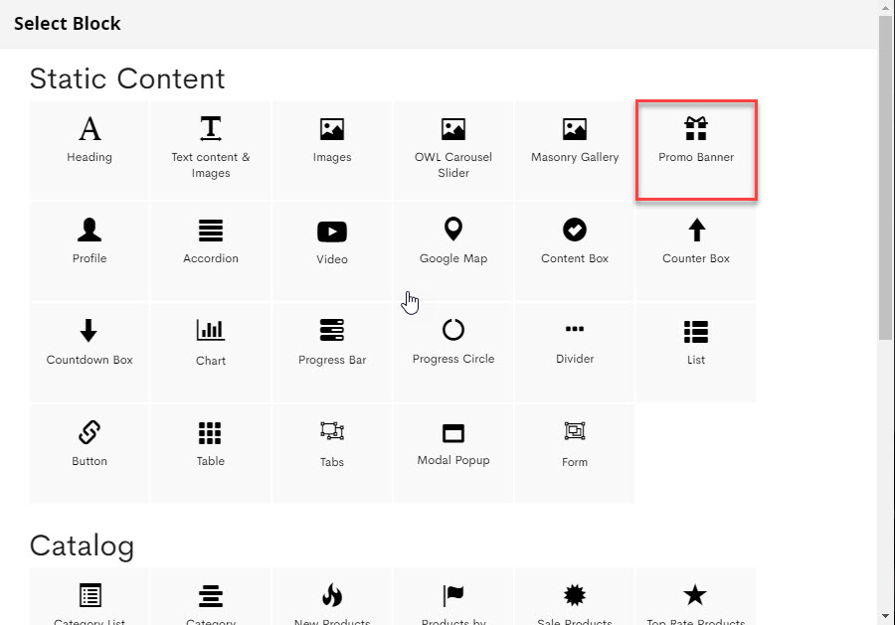This screenshot has height=625, width=895.
Task: Pick the Category List catalog block
Action: (x=89, y=596)
